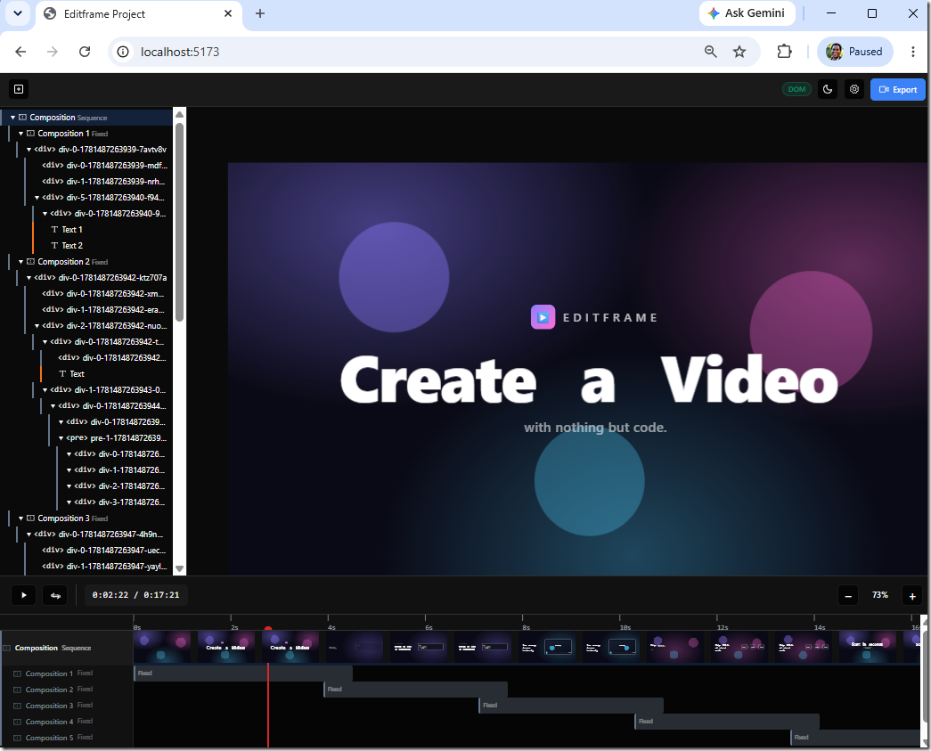
Task: Click first filmstrip thumbnail at 0s
Action: click(x=162, y=647)
